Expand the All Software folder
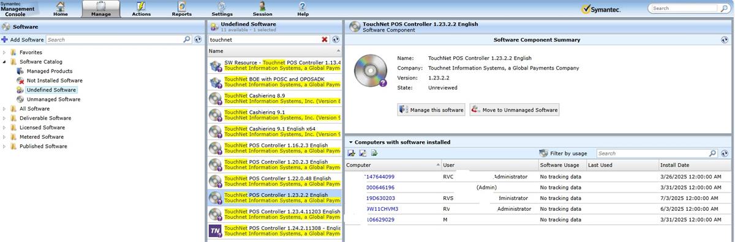The height and width of the screenshot is (242, 735). 4,109
